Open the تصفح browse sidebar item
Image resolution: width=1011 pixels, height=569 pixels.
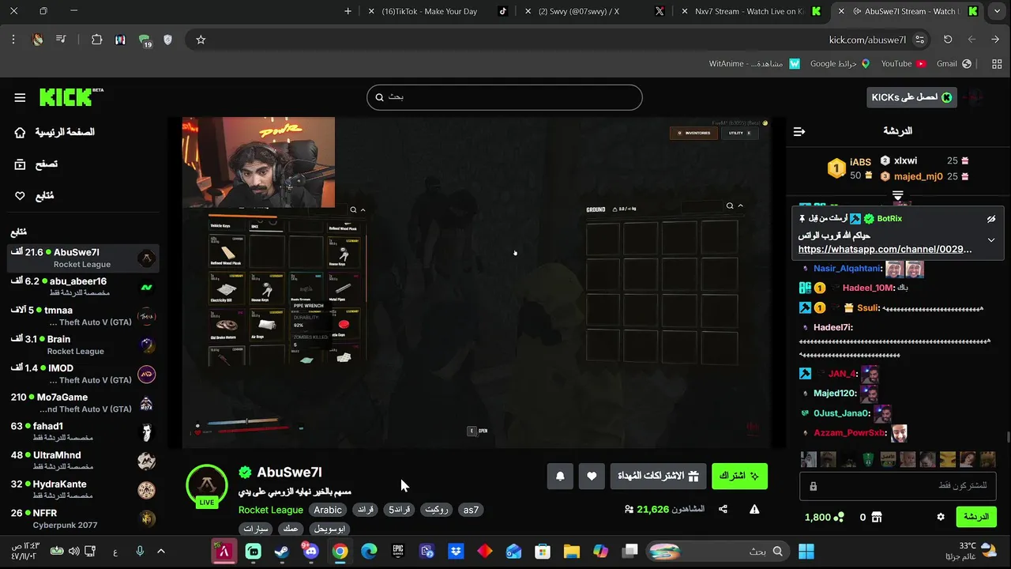pos(36,164)
